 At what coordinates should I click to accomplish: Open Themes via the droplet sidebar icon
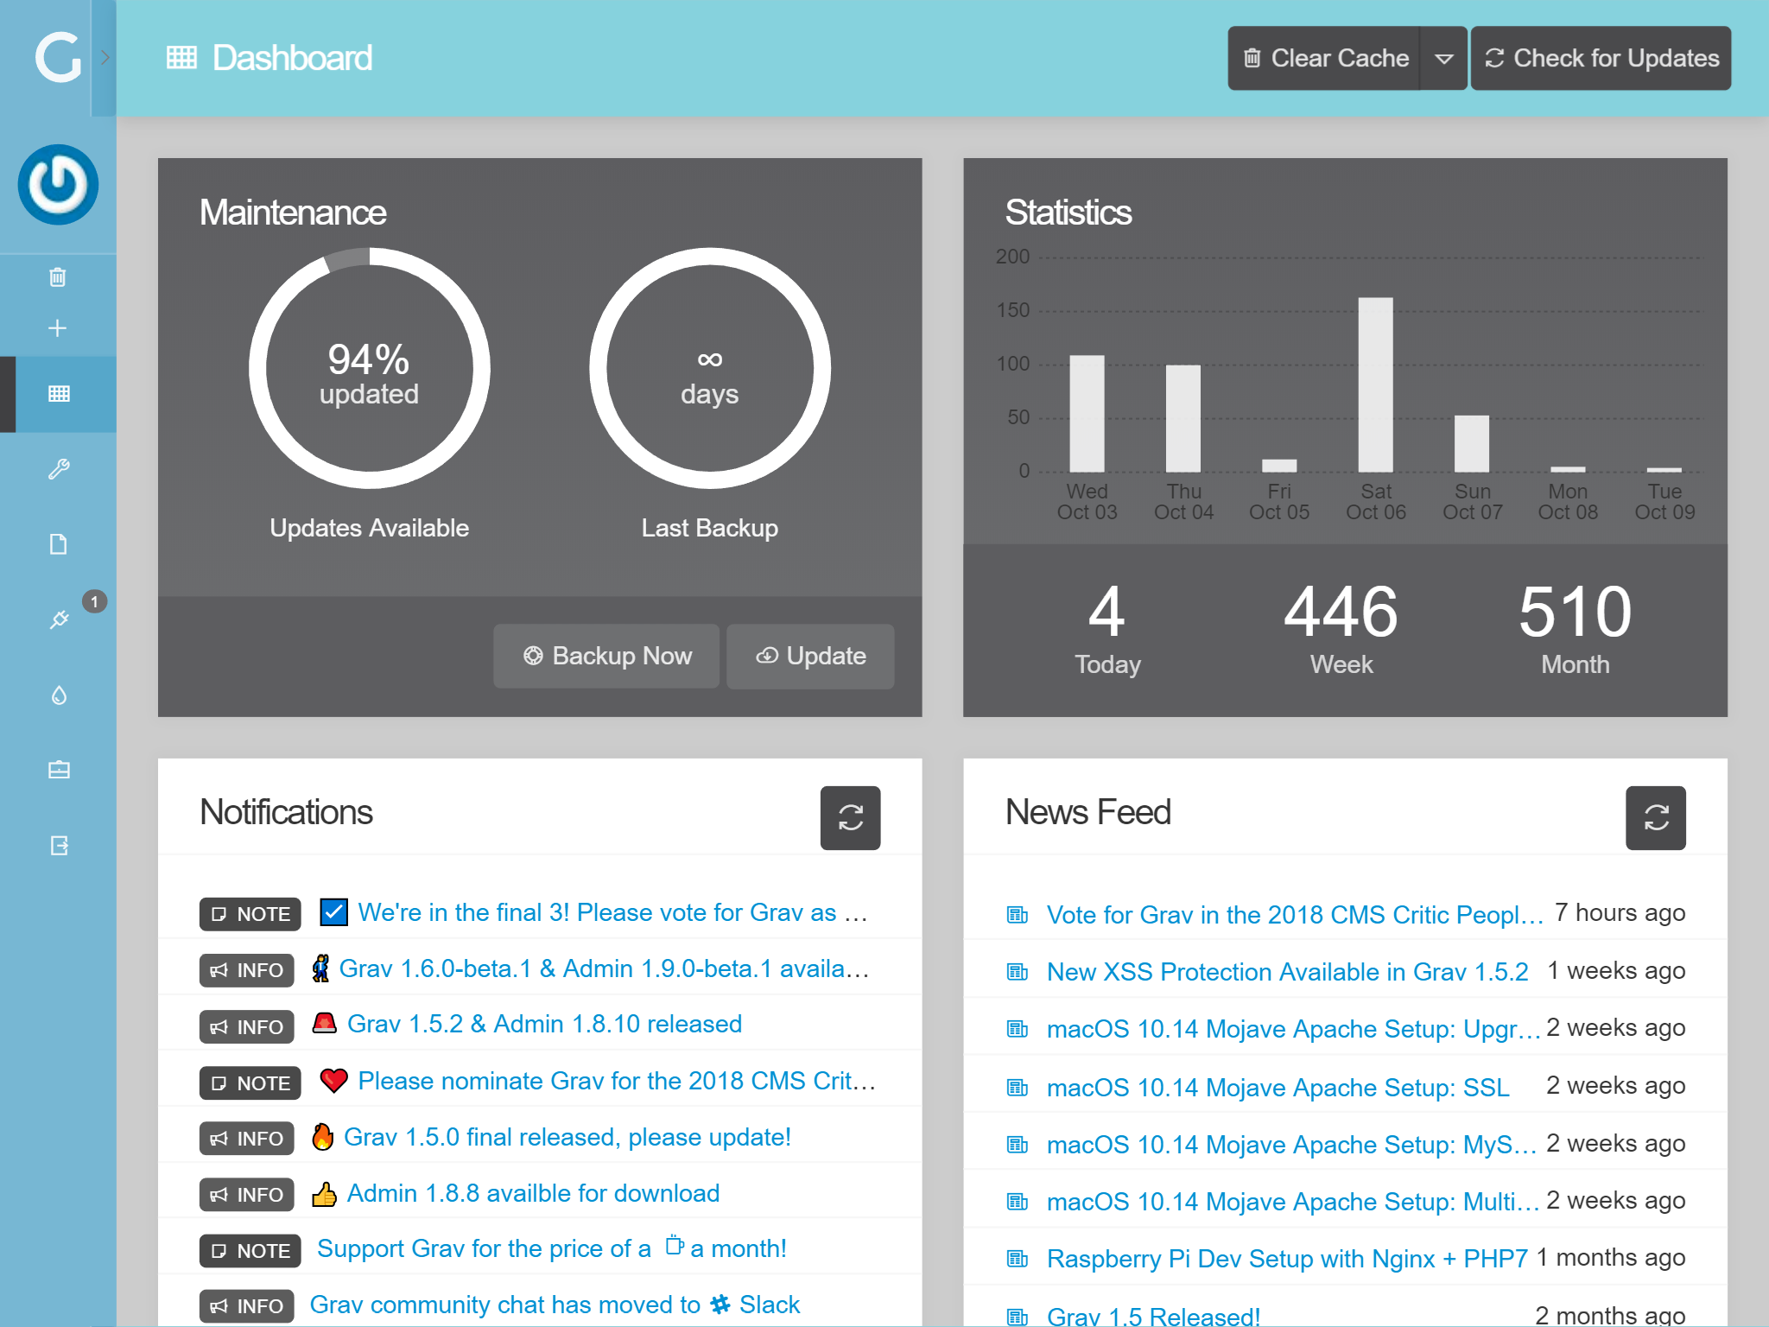coord(58,695)
